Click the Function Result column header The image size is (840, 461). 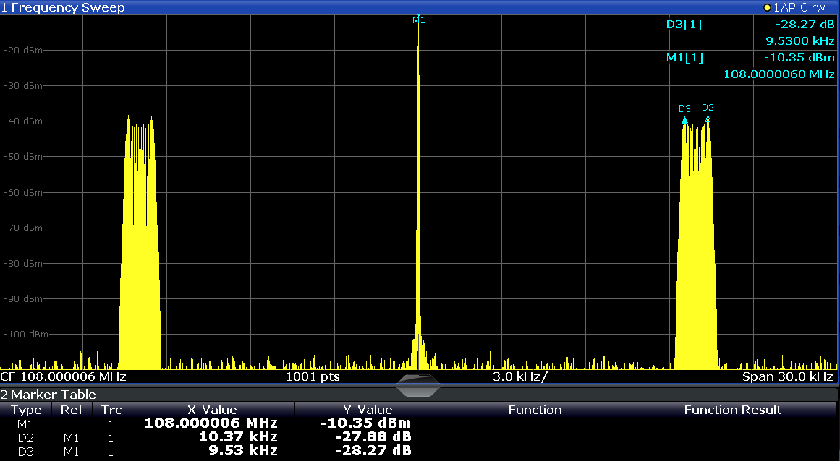click(732, 410)
